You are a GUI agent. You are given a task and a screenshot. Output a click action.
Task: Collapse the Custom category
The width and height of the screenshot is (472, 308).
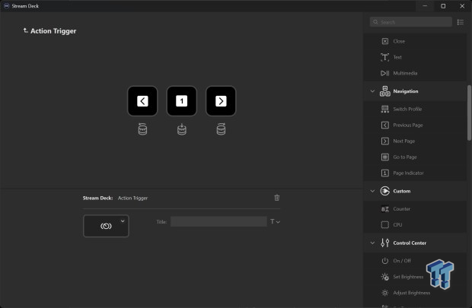tap(372, 191)
